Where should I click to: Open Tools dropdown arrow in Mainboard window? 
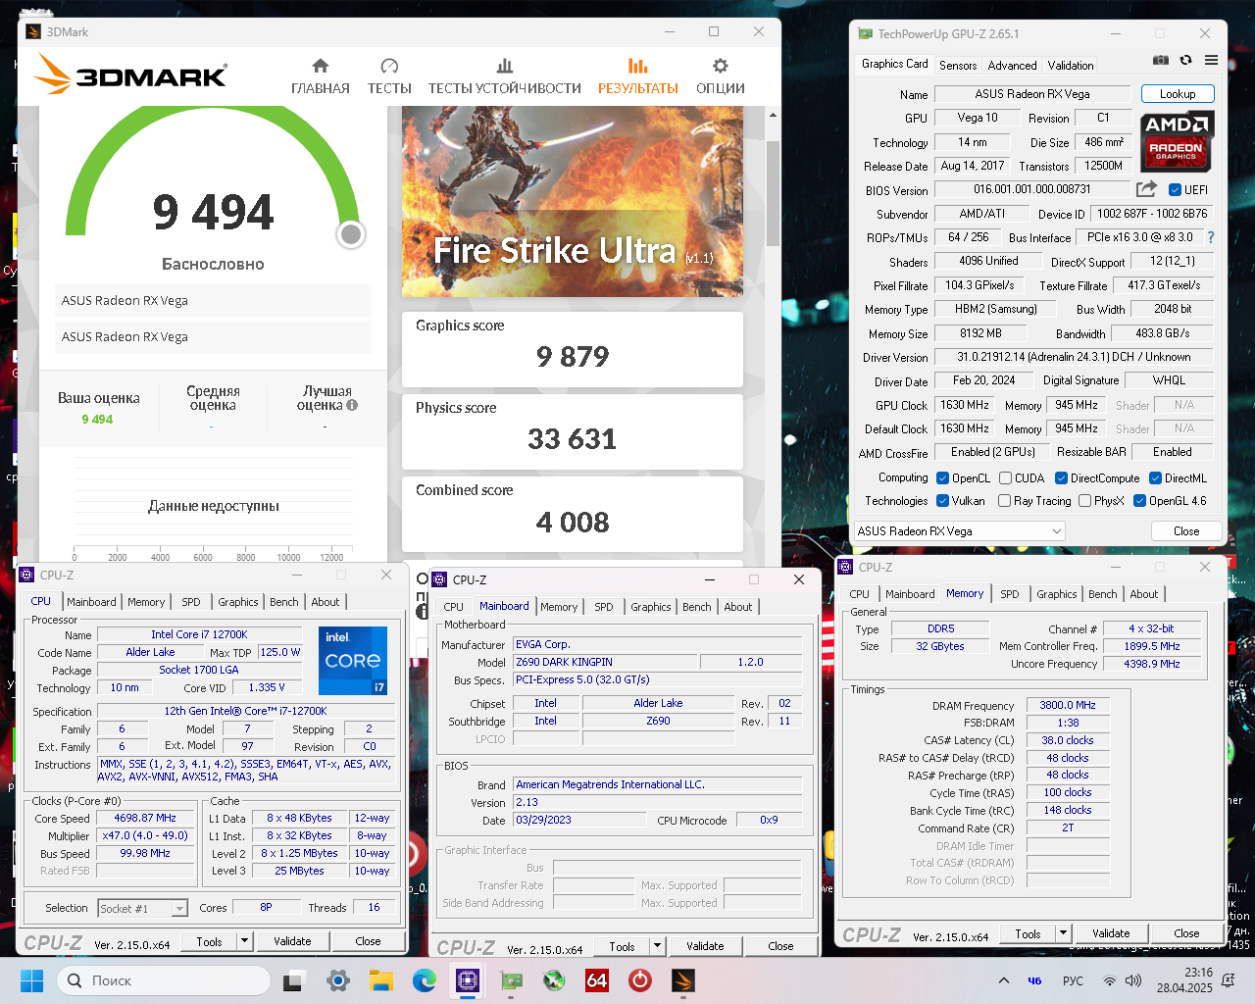(657, 946)
